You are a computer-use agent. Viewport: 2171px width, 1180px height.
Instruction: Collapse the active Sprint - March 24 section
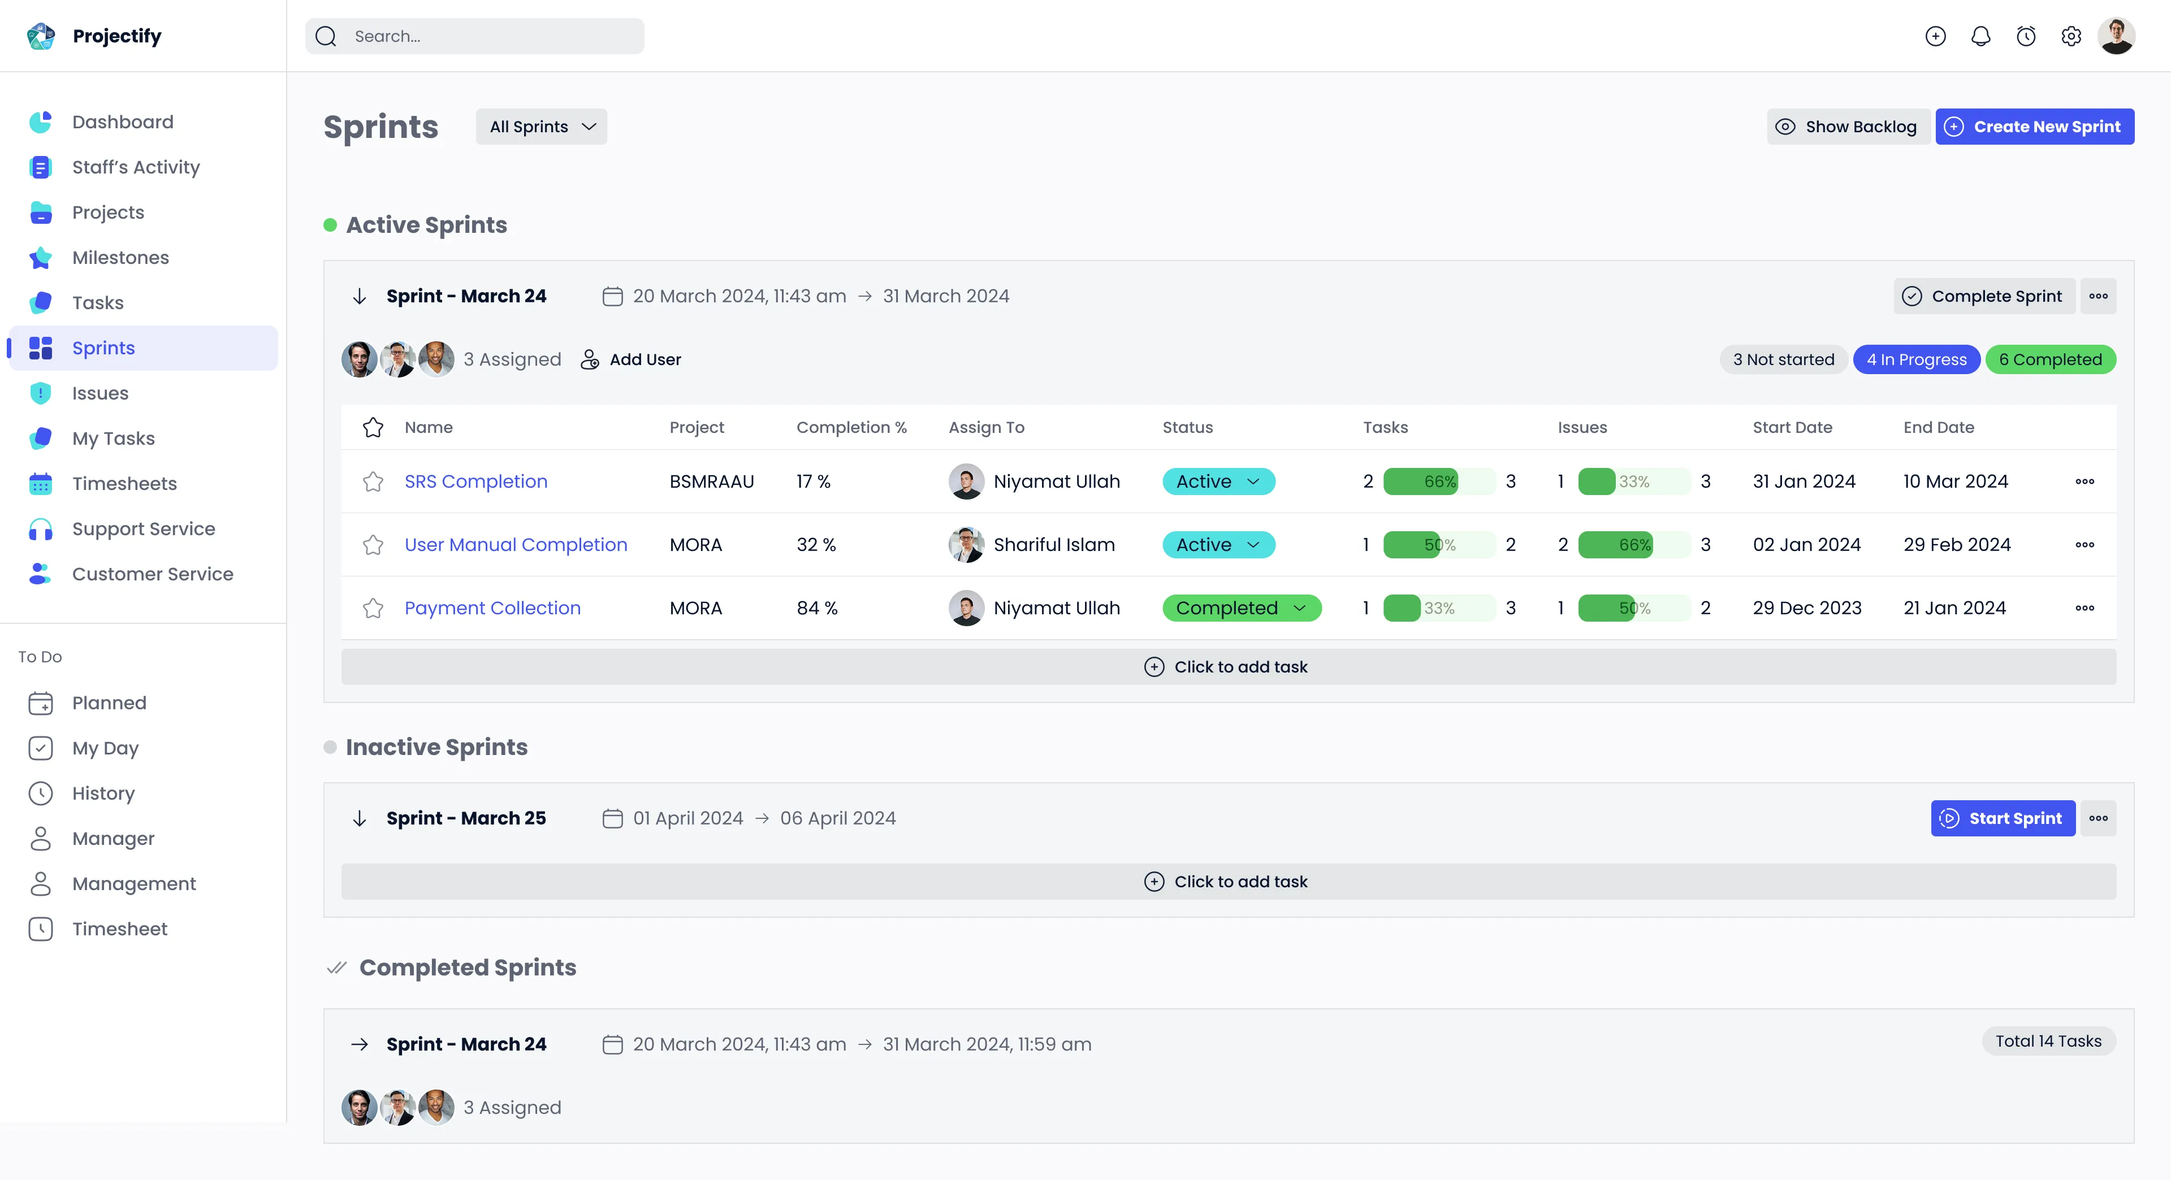pos(360,297)
